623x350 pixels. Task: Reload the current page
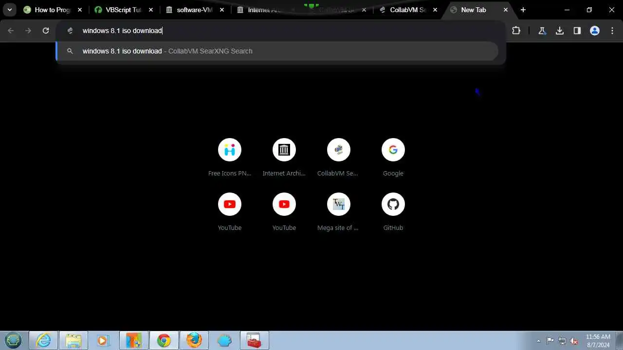pyautogui.click(x=46, y=31)
